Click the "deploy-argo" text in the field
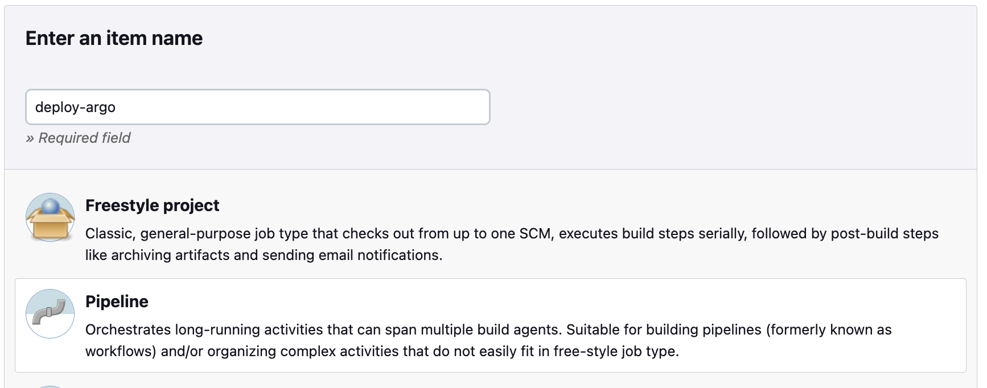Image resolution: width=987 pixels, height=388 pixels. point(75,108)
